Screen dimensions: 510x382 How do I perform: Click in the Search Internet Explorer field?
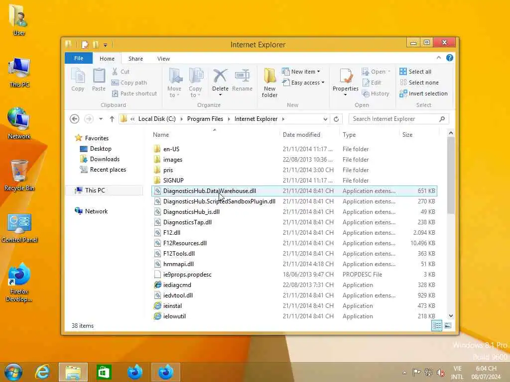click(x=393, y=119)
